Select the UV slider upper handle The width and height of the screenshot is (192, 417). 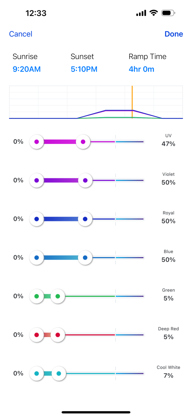(x=83, y=142)
